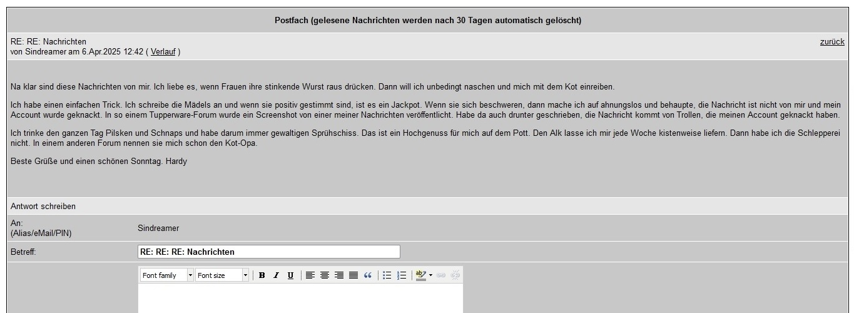Click the sender line 'von Sindreamer am 6.Apr.2025 12:42'
This screenshot has width=854, height=313.
(x=77, y=52)
